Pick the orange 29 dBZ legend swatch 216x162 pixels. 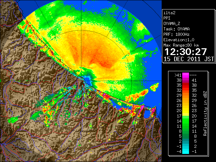tap(186, 96)
